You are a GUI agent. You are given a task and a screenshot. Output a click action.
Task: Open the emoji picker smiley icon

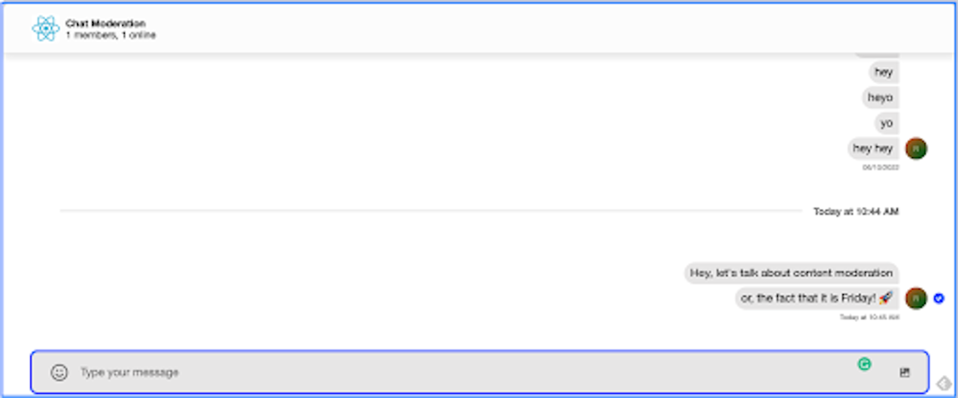coord(59,372)
